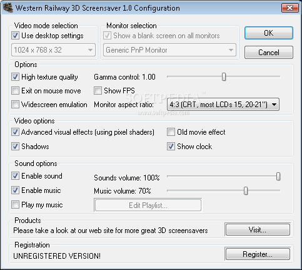The width and height of the screenshot is (302, 270).
Task: Click the Western Railway title bar icon
Action: coord(8,8)
